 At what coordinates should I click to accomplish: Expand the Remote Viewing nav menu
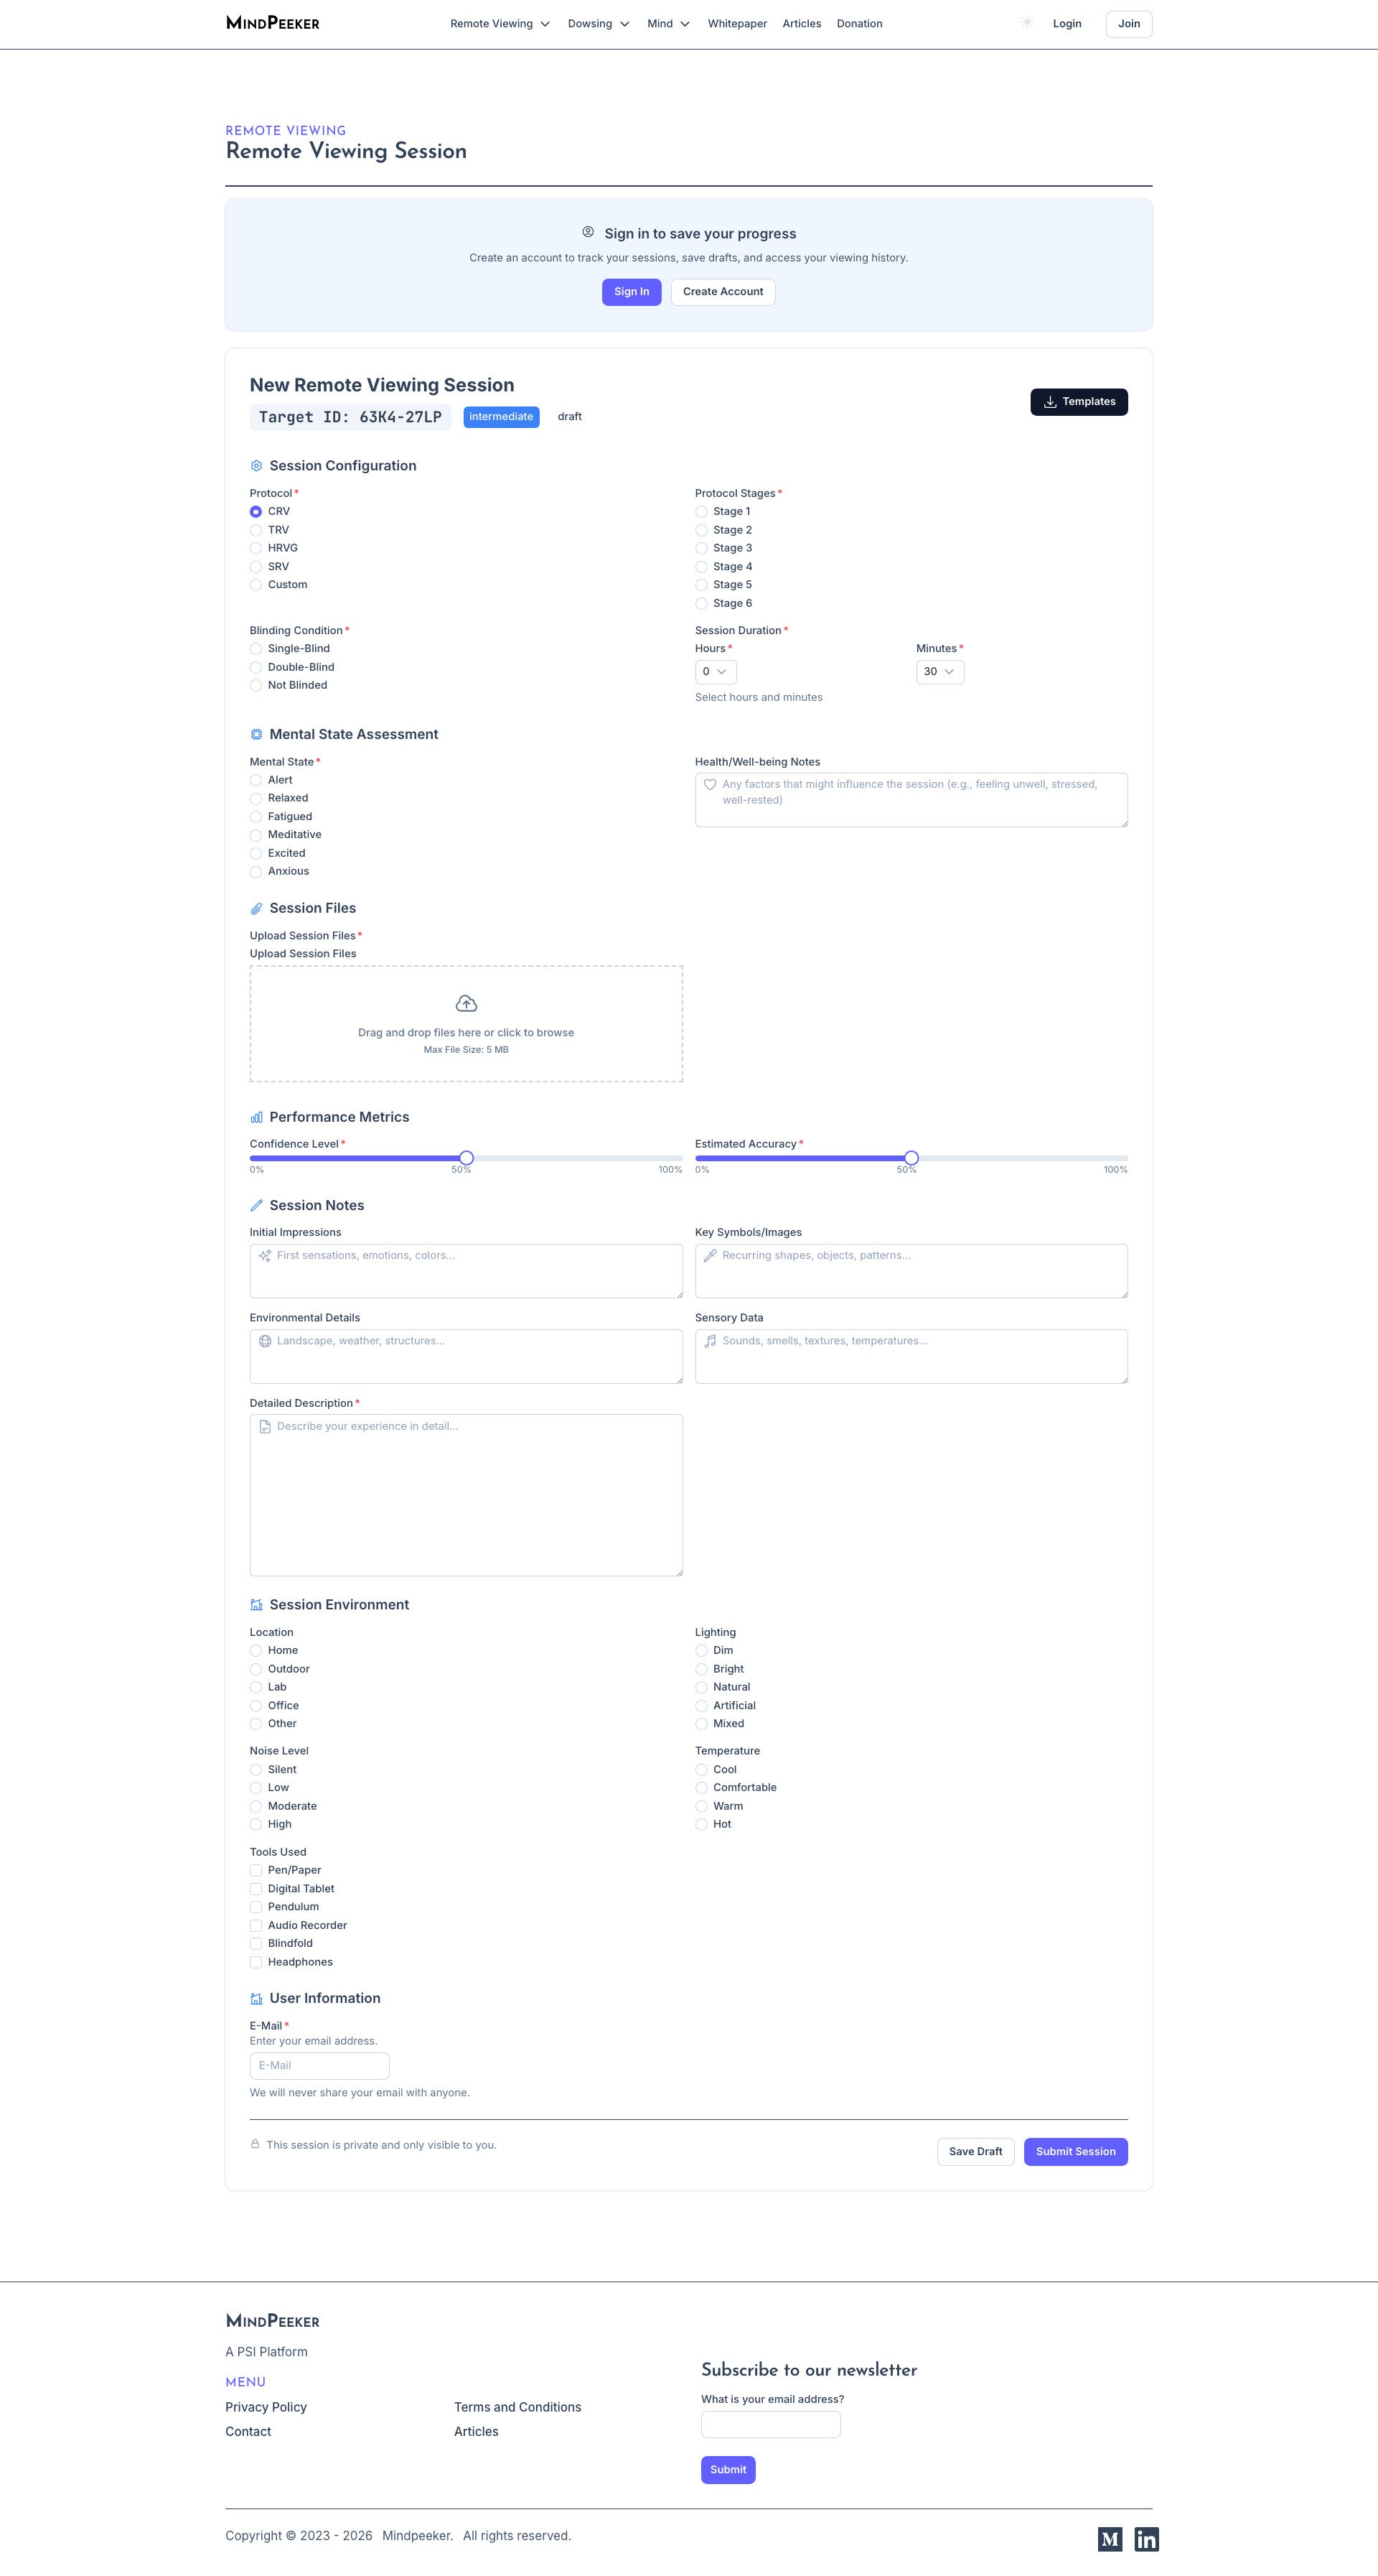tap(500, 24)
